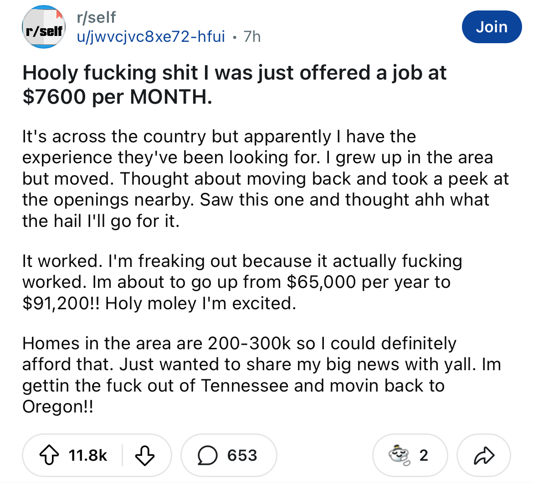Open user profile u/jwvcjvc8xe72-hfui

pyautogui.click(x=151, y=36)
